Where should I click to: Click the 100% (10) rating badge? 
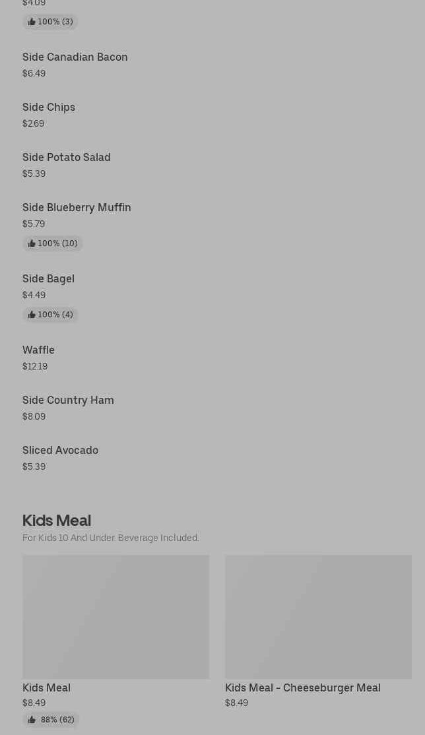coord(53,243)
